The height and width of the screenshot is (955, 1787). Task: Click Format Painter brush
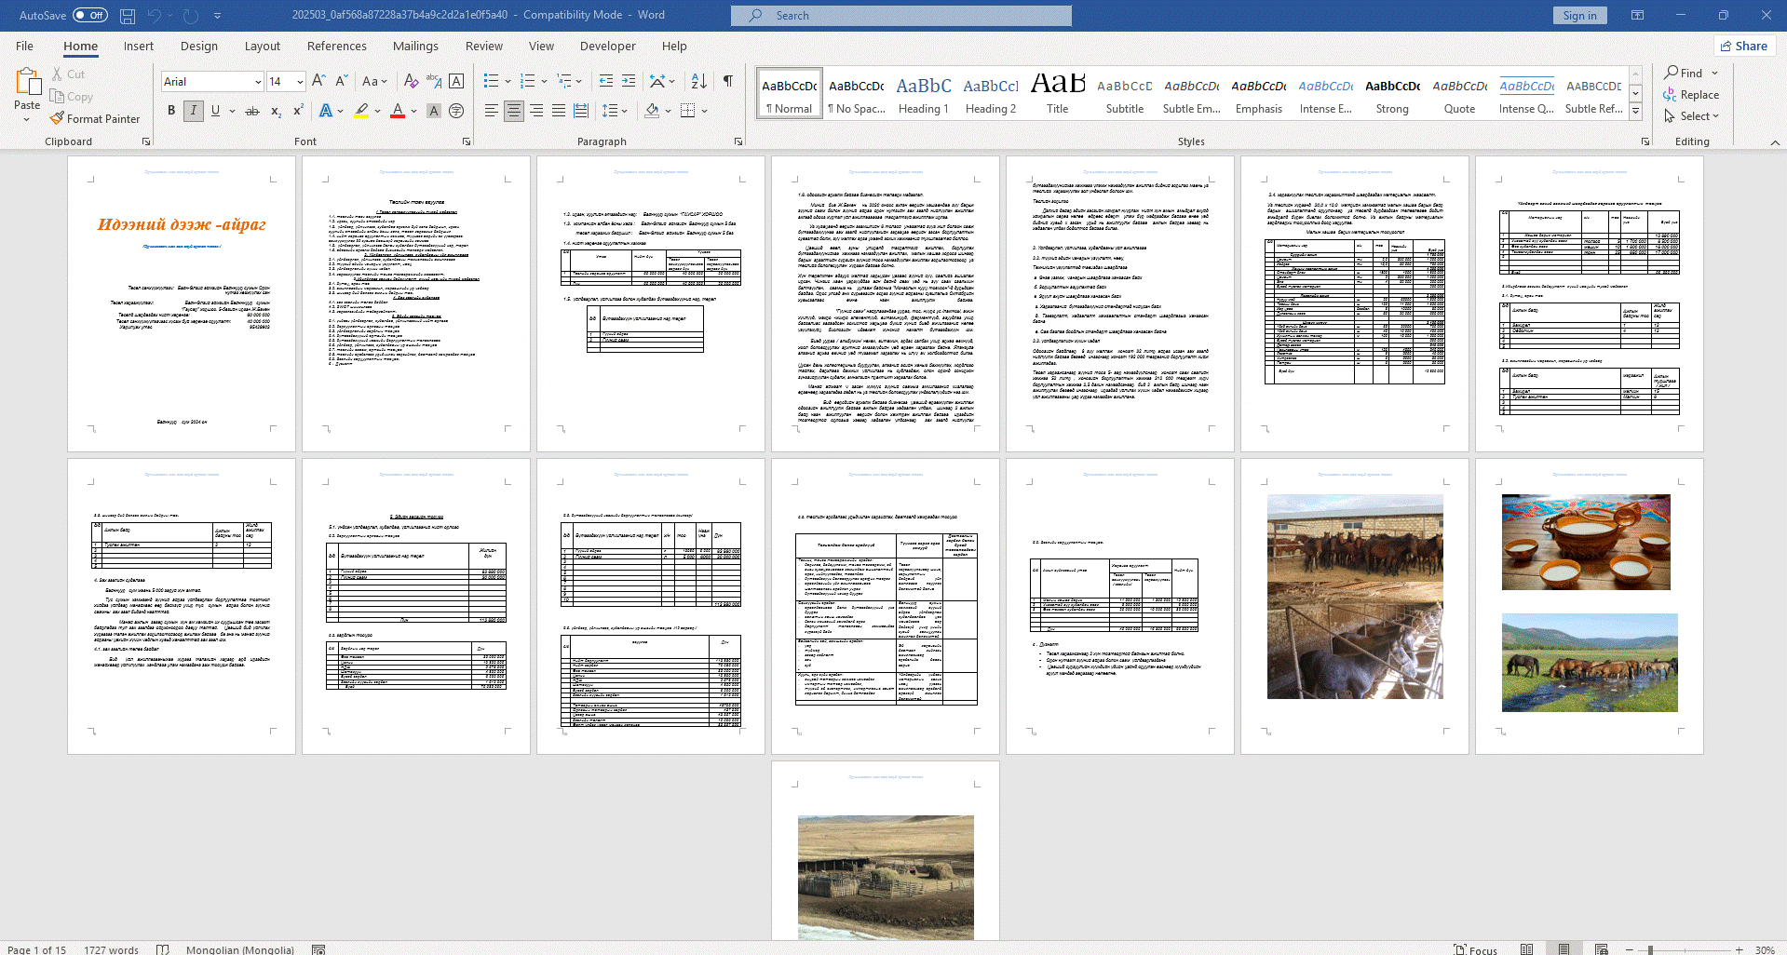[x=95, y=119]
